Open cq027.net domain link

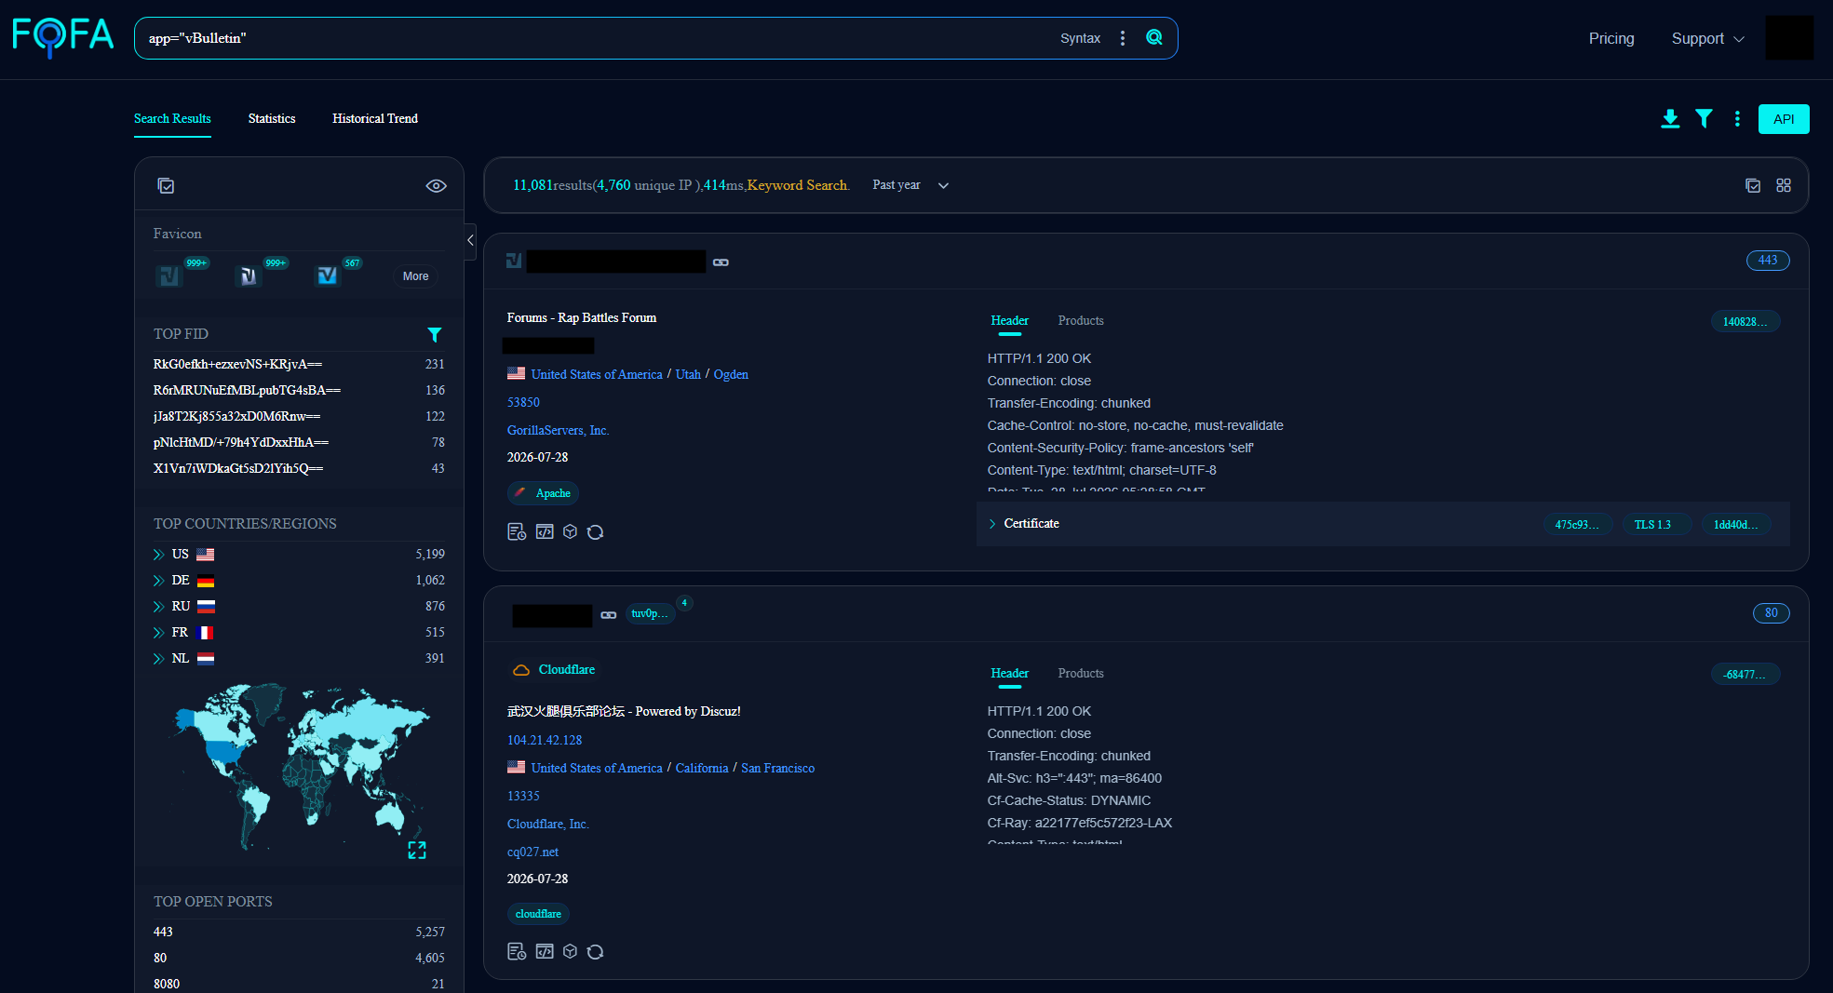point(532,852)
